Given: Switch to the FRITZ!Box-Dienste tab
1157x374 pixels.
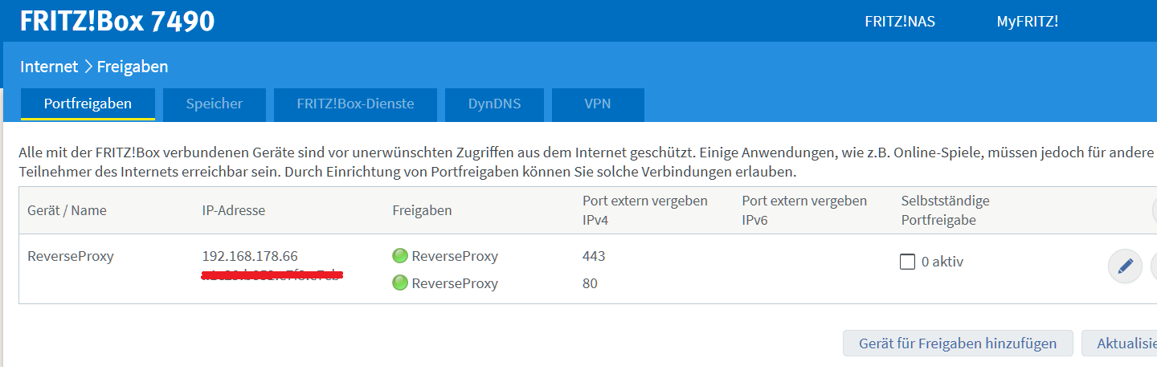Looking at the screenshot, I should (x=355, y=104).
